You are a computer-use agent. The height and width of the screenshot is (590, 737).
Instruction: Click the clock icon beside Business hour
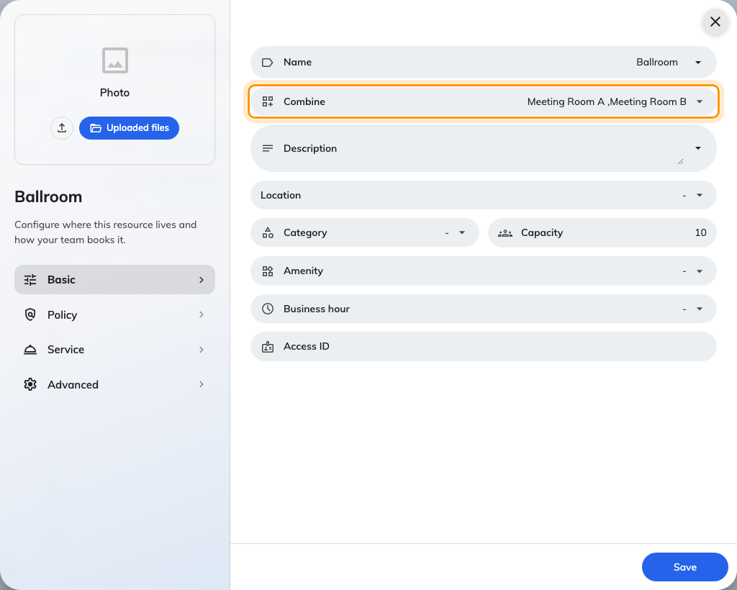(x=268, y=309)
